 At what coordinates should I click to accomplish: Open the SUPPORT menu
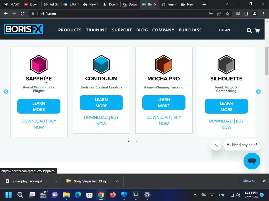point(122,30)
